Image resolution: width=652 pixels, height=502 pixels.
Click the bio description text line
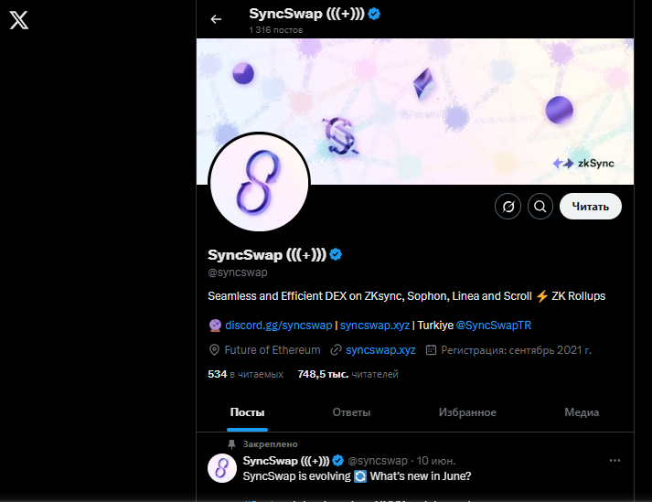click(x=406, y=296)
